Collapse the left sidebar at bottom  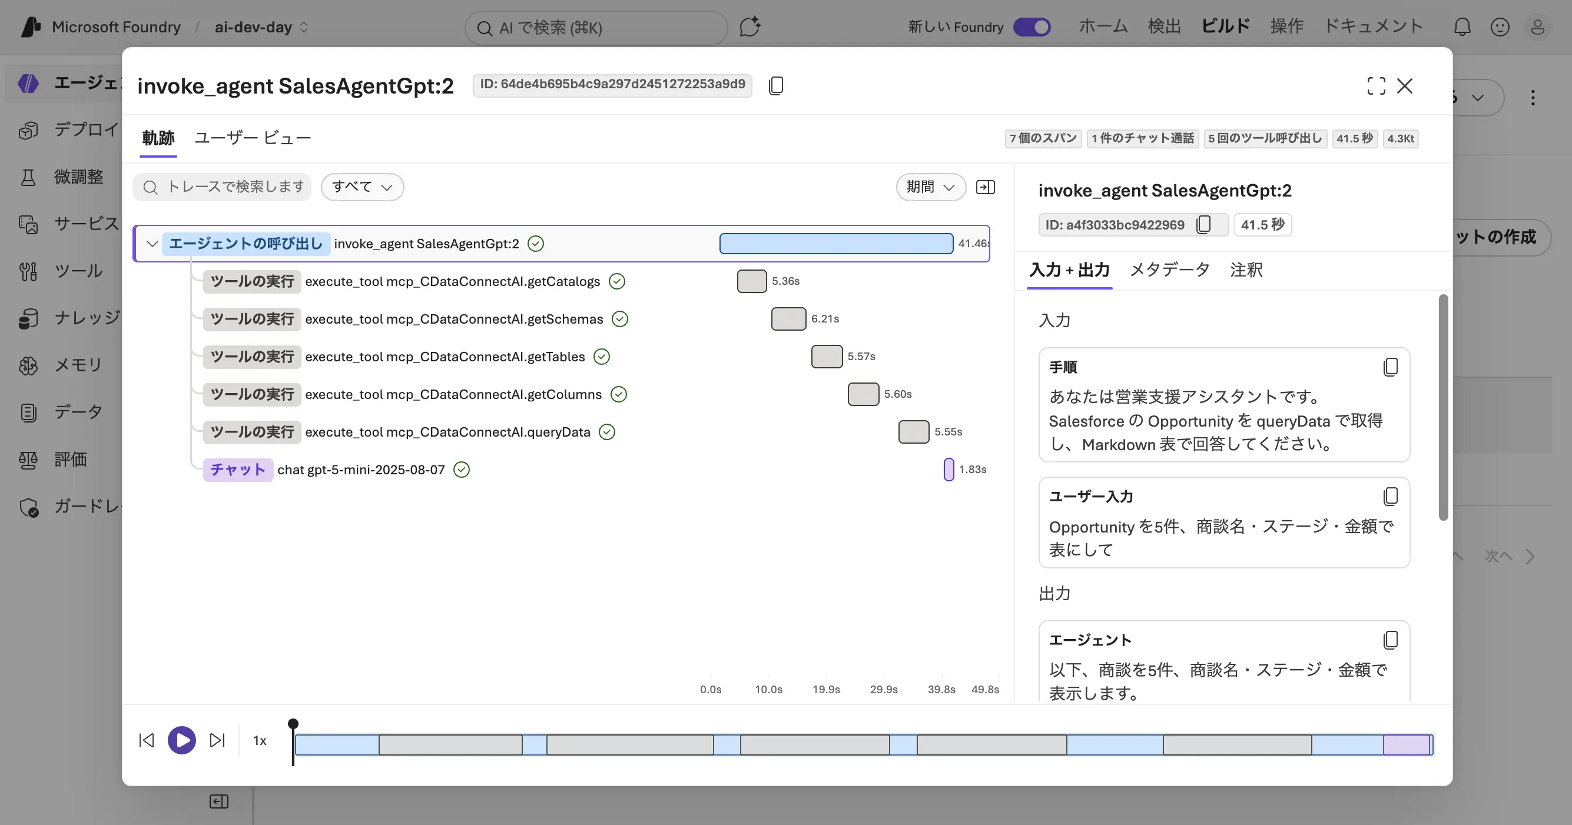pyautogui.click(x=218, y=801)
